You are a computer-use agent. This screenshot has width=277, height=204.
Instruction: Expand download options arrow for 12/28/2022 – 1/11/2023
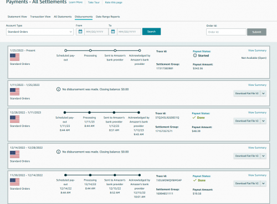(x=263, y=121)
